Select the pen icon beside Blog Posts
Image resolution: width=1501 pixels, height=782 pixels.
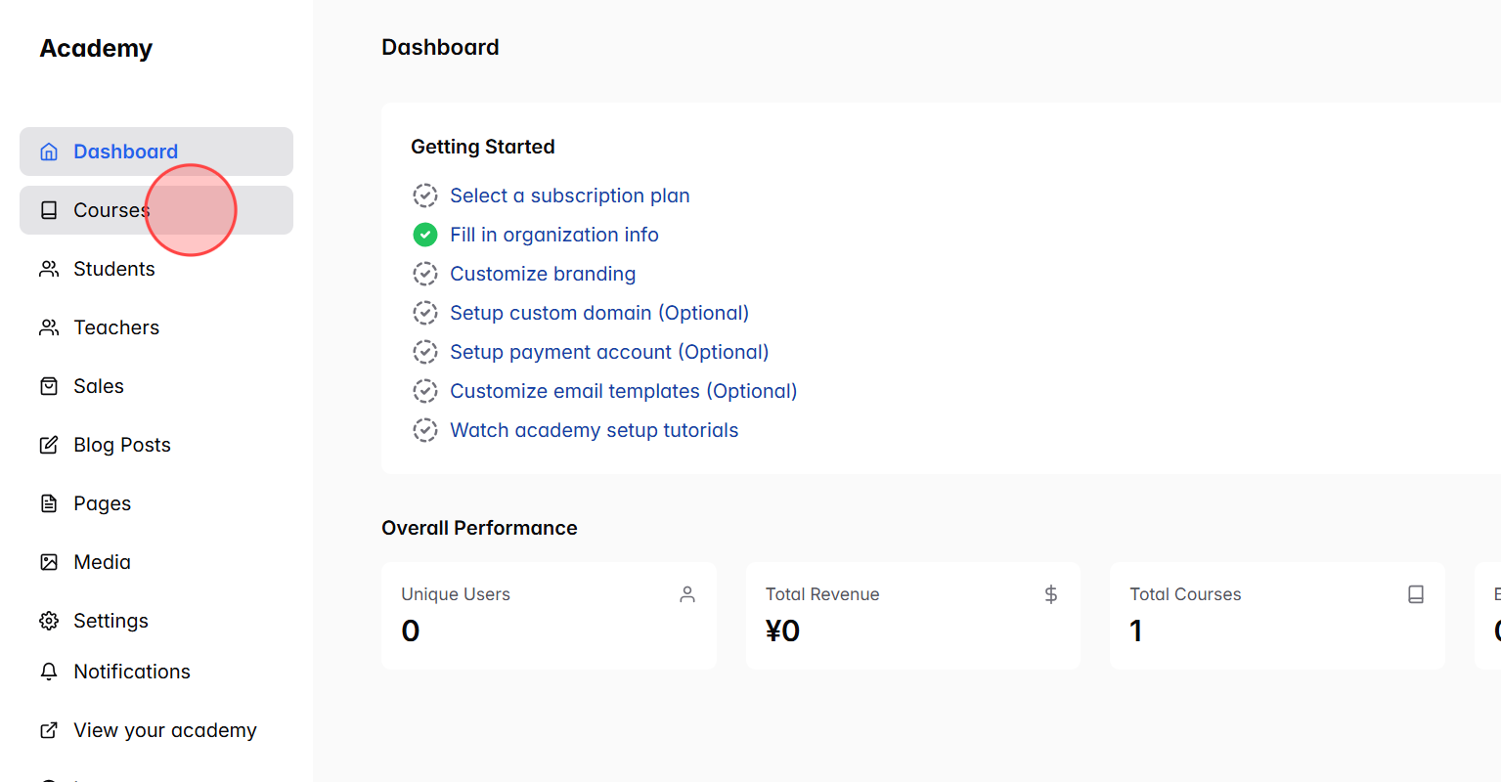[48, 445]
